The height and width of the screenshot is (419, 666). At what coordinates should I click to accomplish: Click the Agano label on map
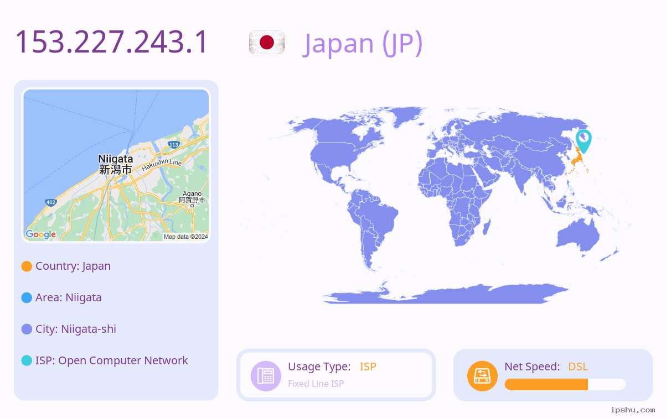tap(192, 197)
